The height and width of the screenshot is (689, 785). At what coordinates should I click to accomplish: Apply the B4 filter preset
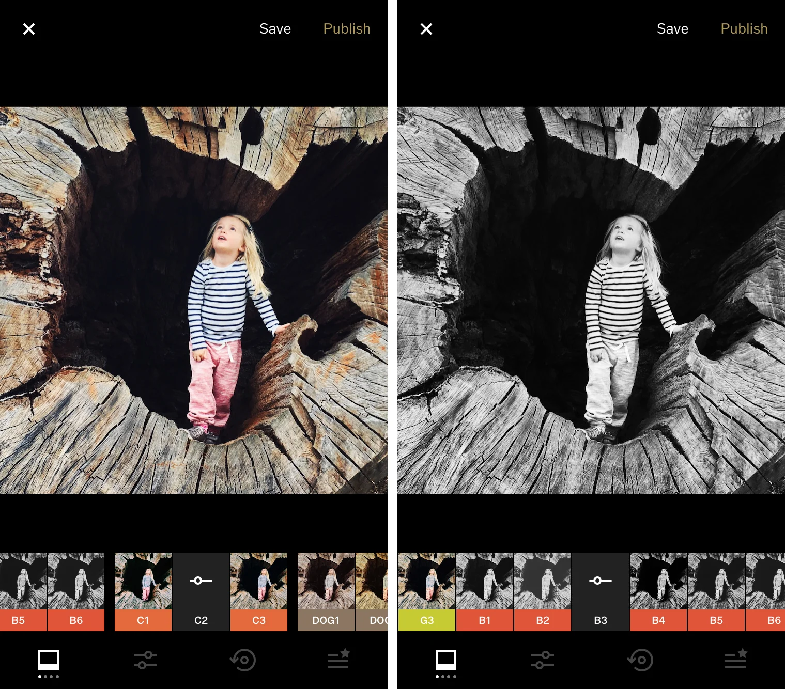(658, 591)
